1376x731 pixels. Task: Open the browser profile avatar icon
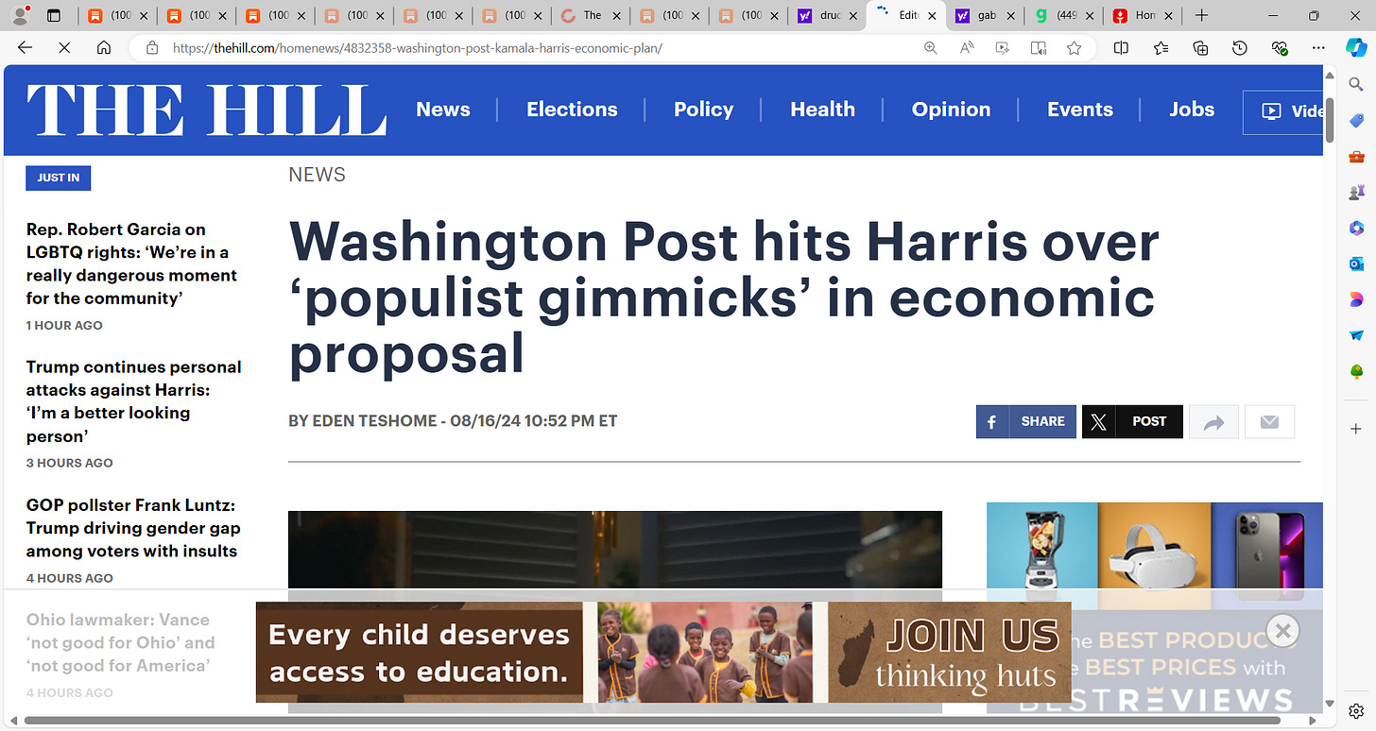tap(20, 15)
